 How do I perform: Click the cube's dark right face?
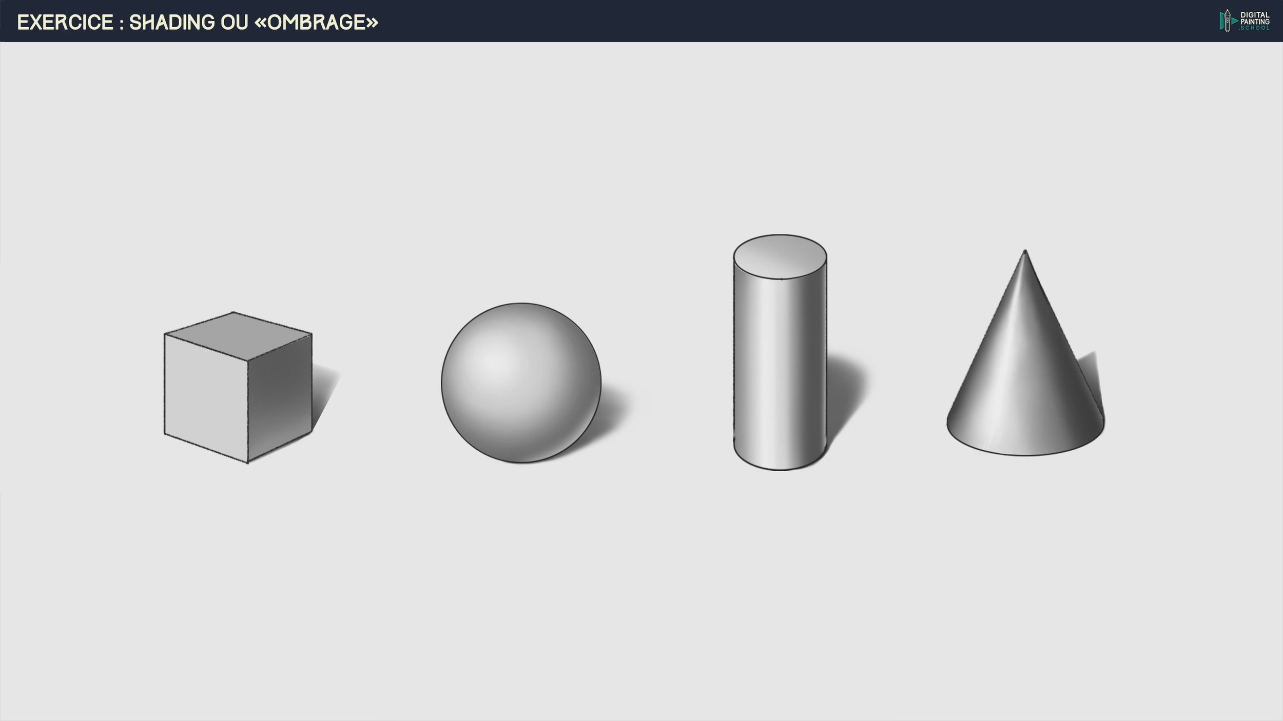280,396
